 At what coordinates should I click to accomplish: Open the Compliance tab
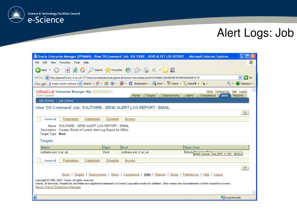pos(208,95)
